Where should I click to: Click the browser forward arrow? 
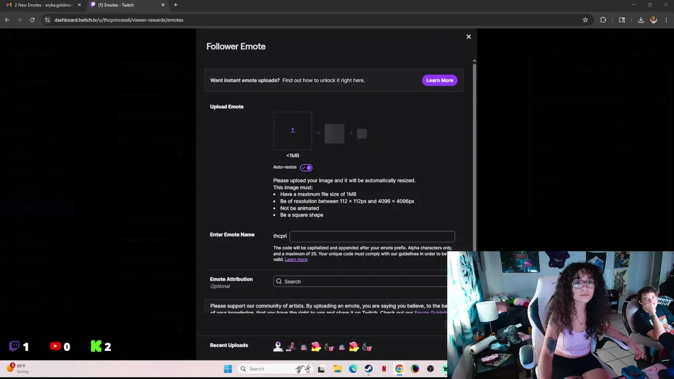pos(19,20)
